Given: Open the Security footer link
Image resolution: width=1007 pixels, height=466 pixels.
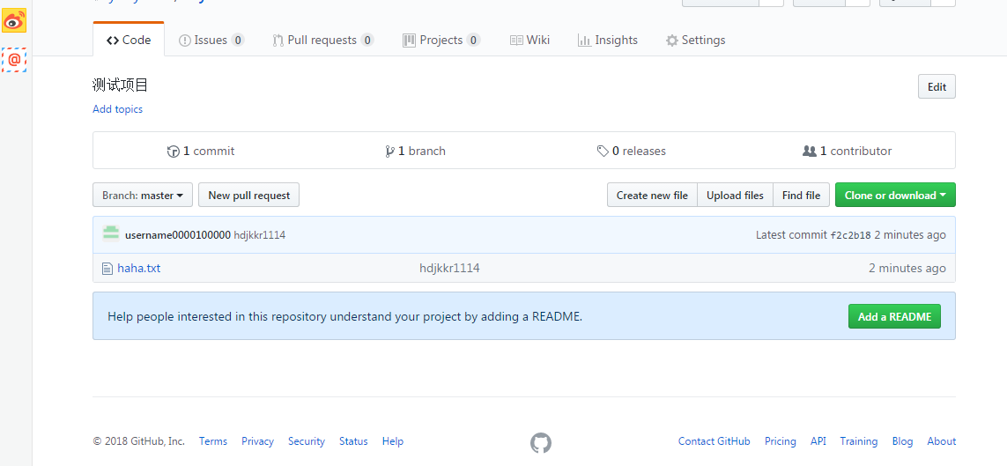Looking at the screenshot, I should (x=307, y=441).
